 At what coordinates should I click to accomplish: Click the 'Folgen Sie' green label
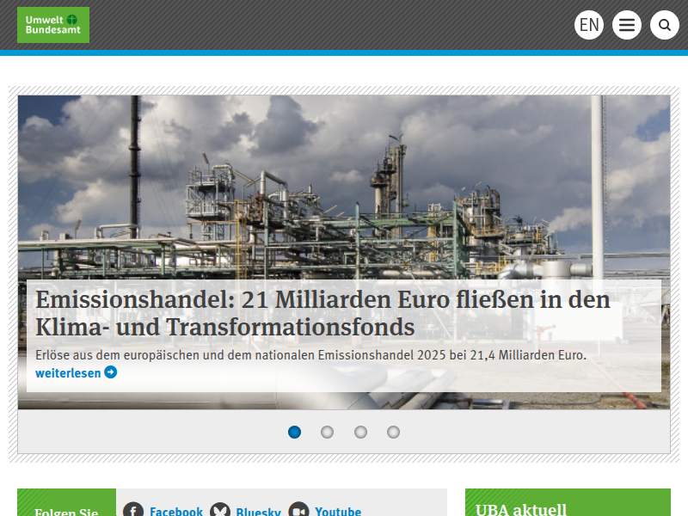coord(66,513)
